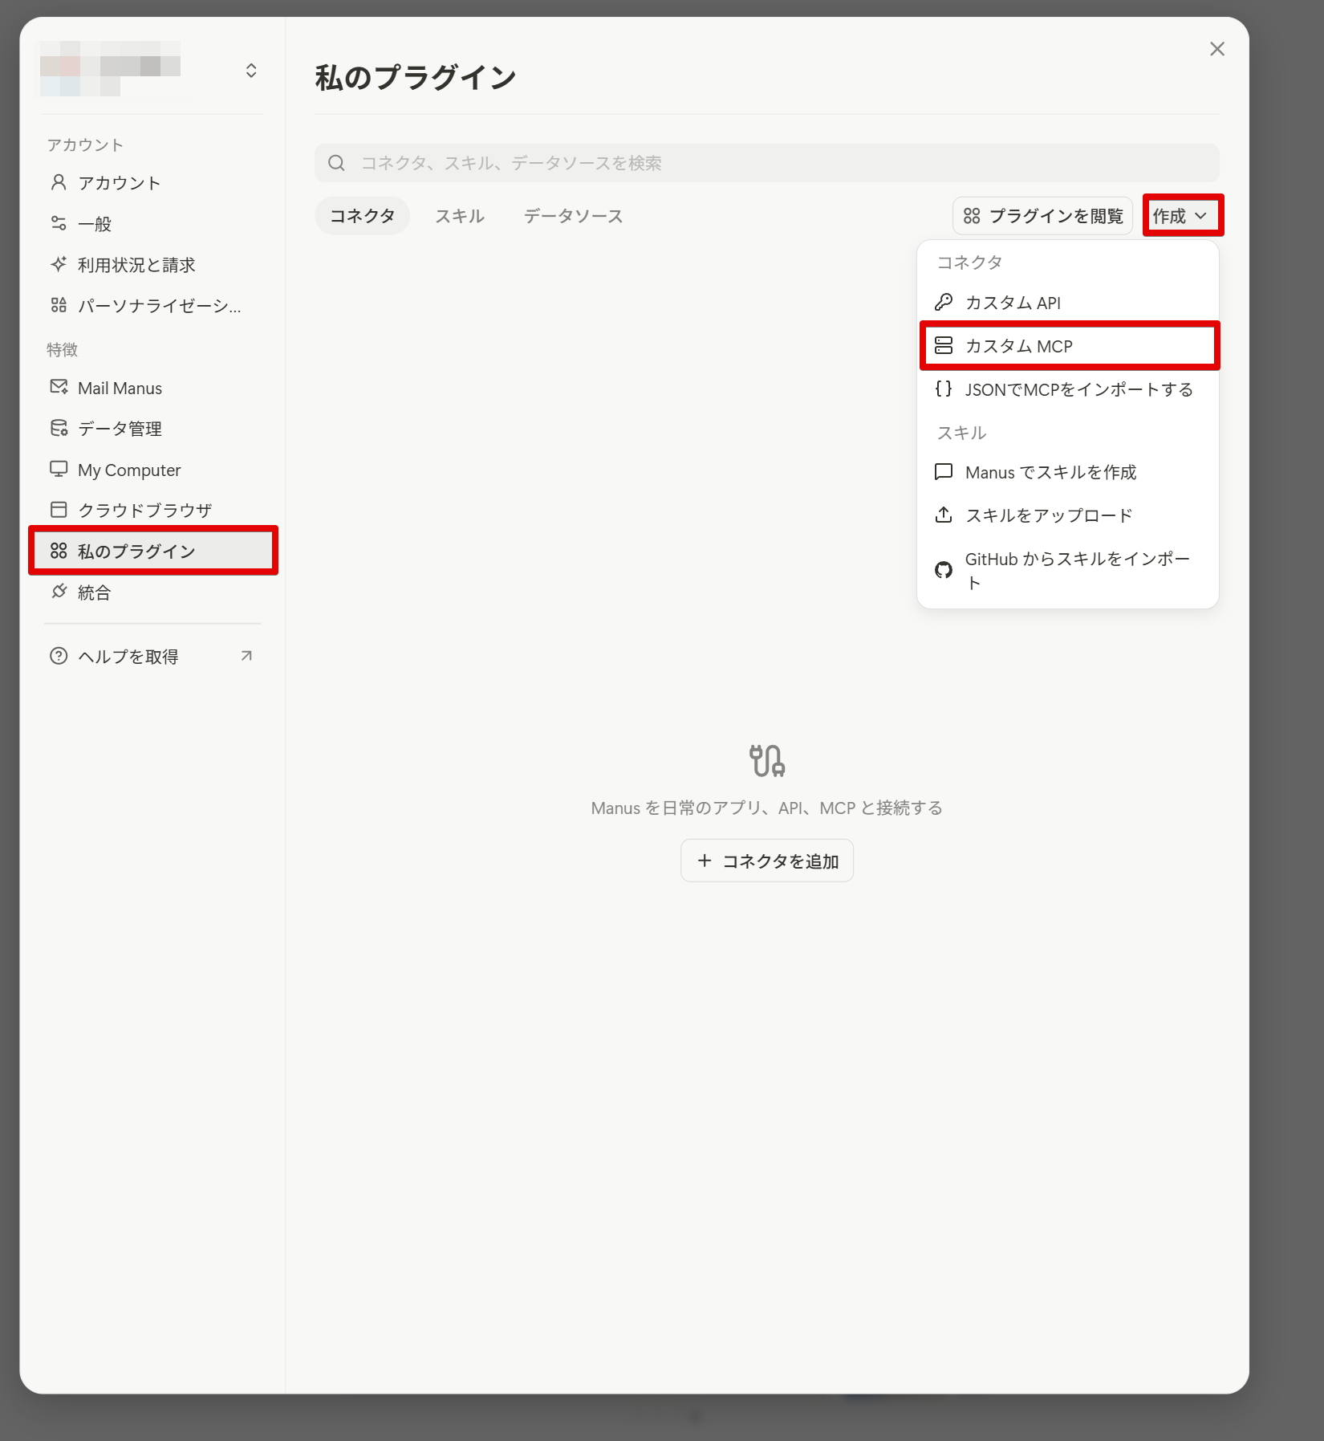The image size is (1324, 1441).
Task: Open 統合 settings page
Action: click(152, 592)
